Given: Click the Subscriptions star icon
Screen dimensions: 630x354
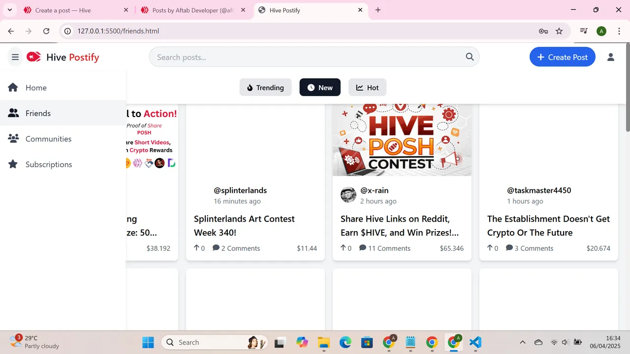Looking at the screenshot, I should tap(13, 164).
